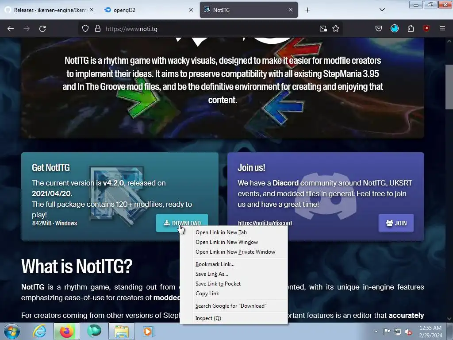Image resolution: width=453 pixels, height=340 pixels.
Task: Expand the List all tabs chevron
Action: click(x=382, y=10)
